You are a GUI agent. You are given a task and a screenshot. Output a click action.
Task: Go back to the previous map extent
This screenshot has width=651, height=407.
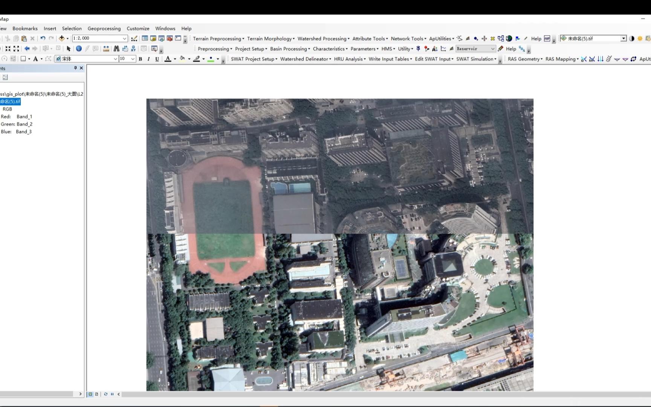pos(26,49)
